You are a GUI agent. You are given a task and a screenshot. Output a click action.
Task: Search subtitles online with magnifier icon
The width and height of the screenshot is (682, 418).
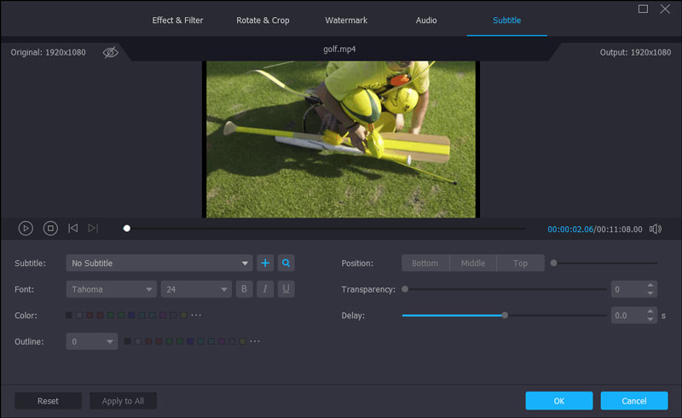click(286, 263)
